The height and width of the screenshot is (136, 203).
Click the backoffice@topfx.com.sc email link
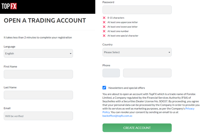point(117,116)
